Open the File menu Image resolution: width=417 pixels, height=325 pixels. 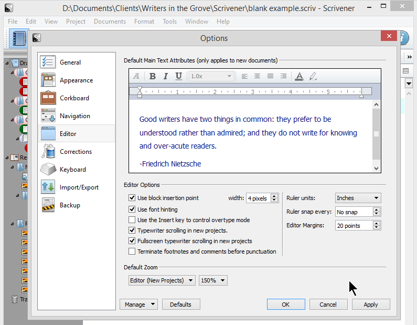click(13, 22)
